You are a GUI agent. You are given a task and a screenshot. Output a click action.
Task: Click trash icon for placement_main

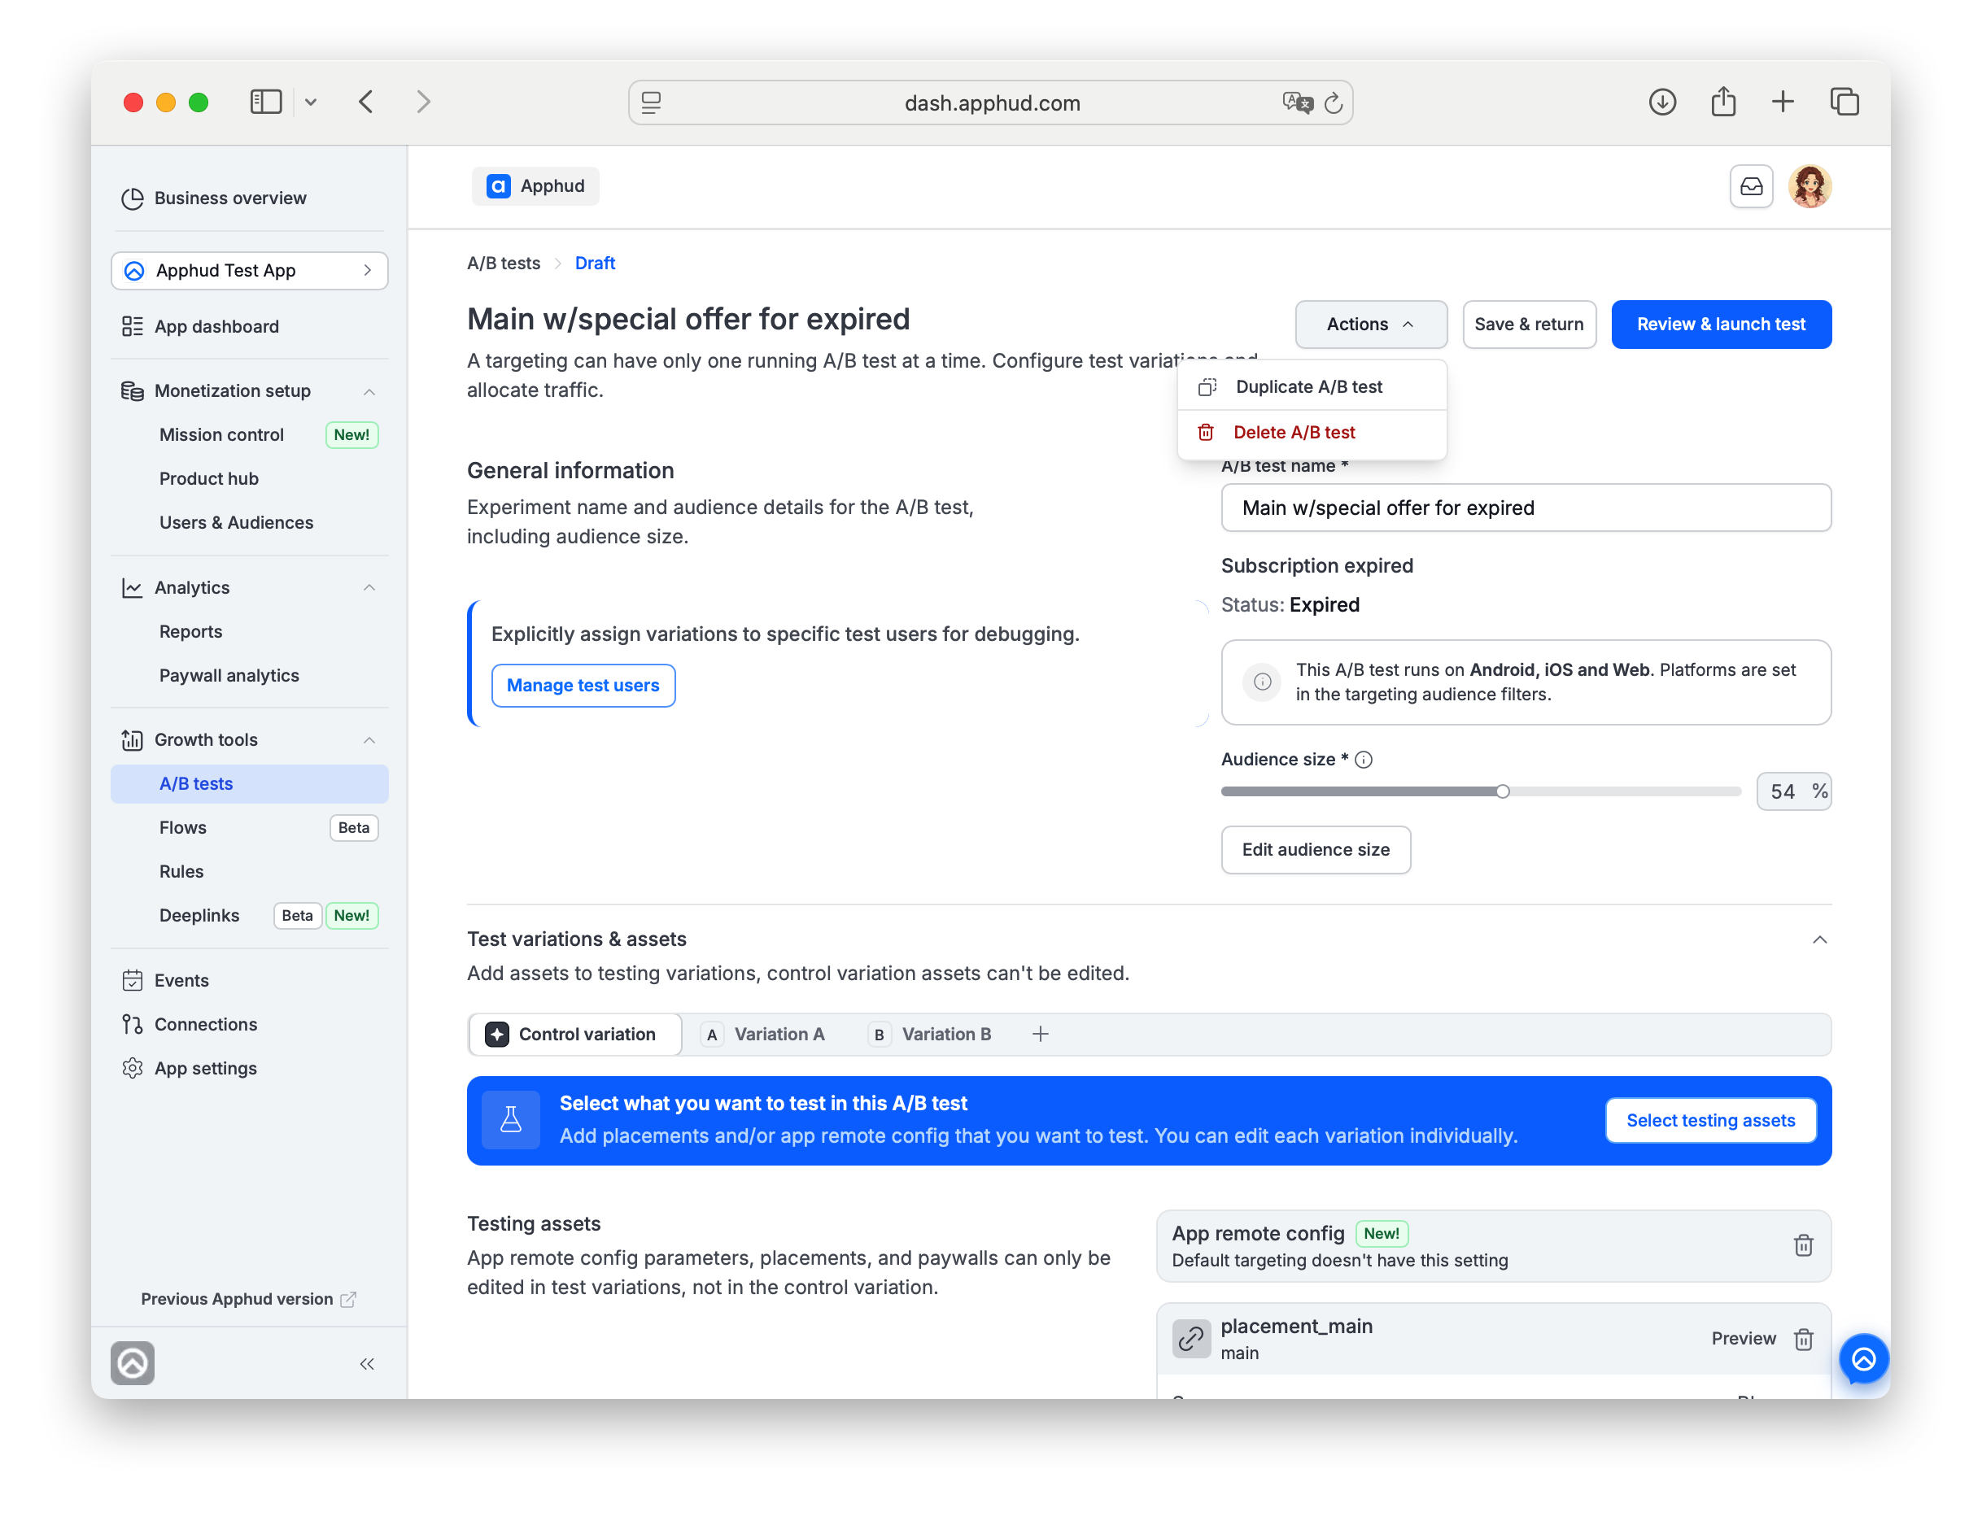pos(1802,1338)
